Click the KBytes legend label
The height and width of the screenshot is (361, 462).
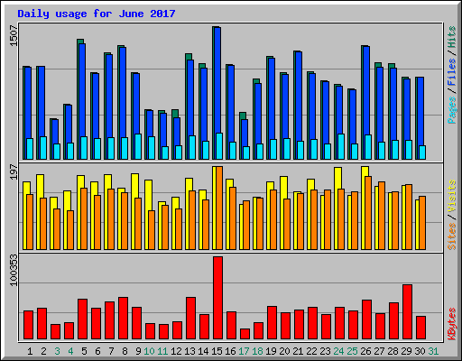point(452,324)
